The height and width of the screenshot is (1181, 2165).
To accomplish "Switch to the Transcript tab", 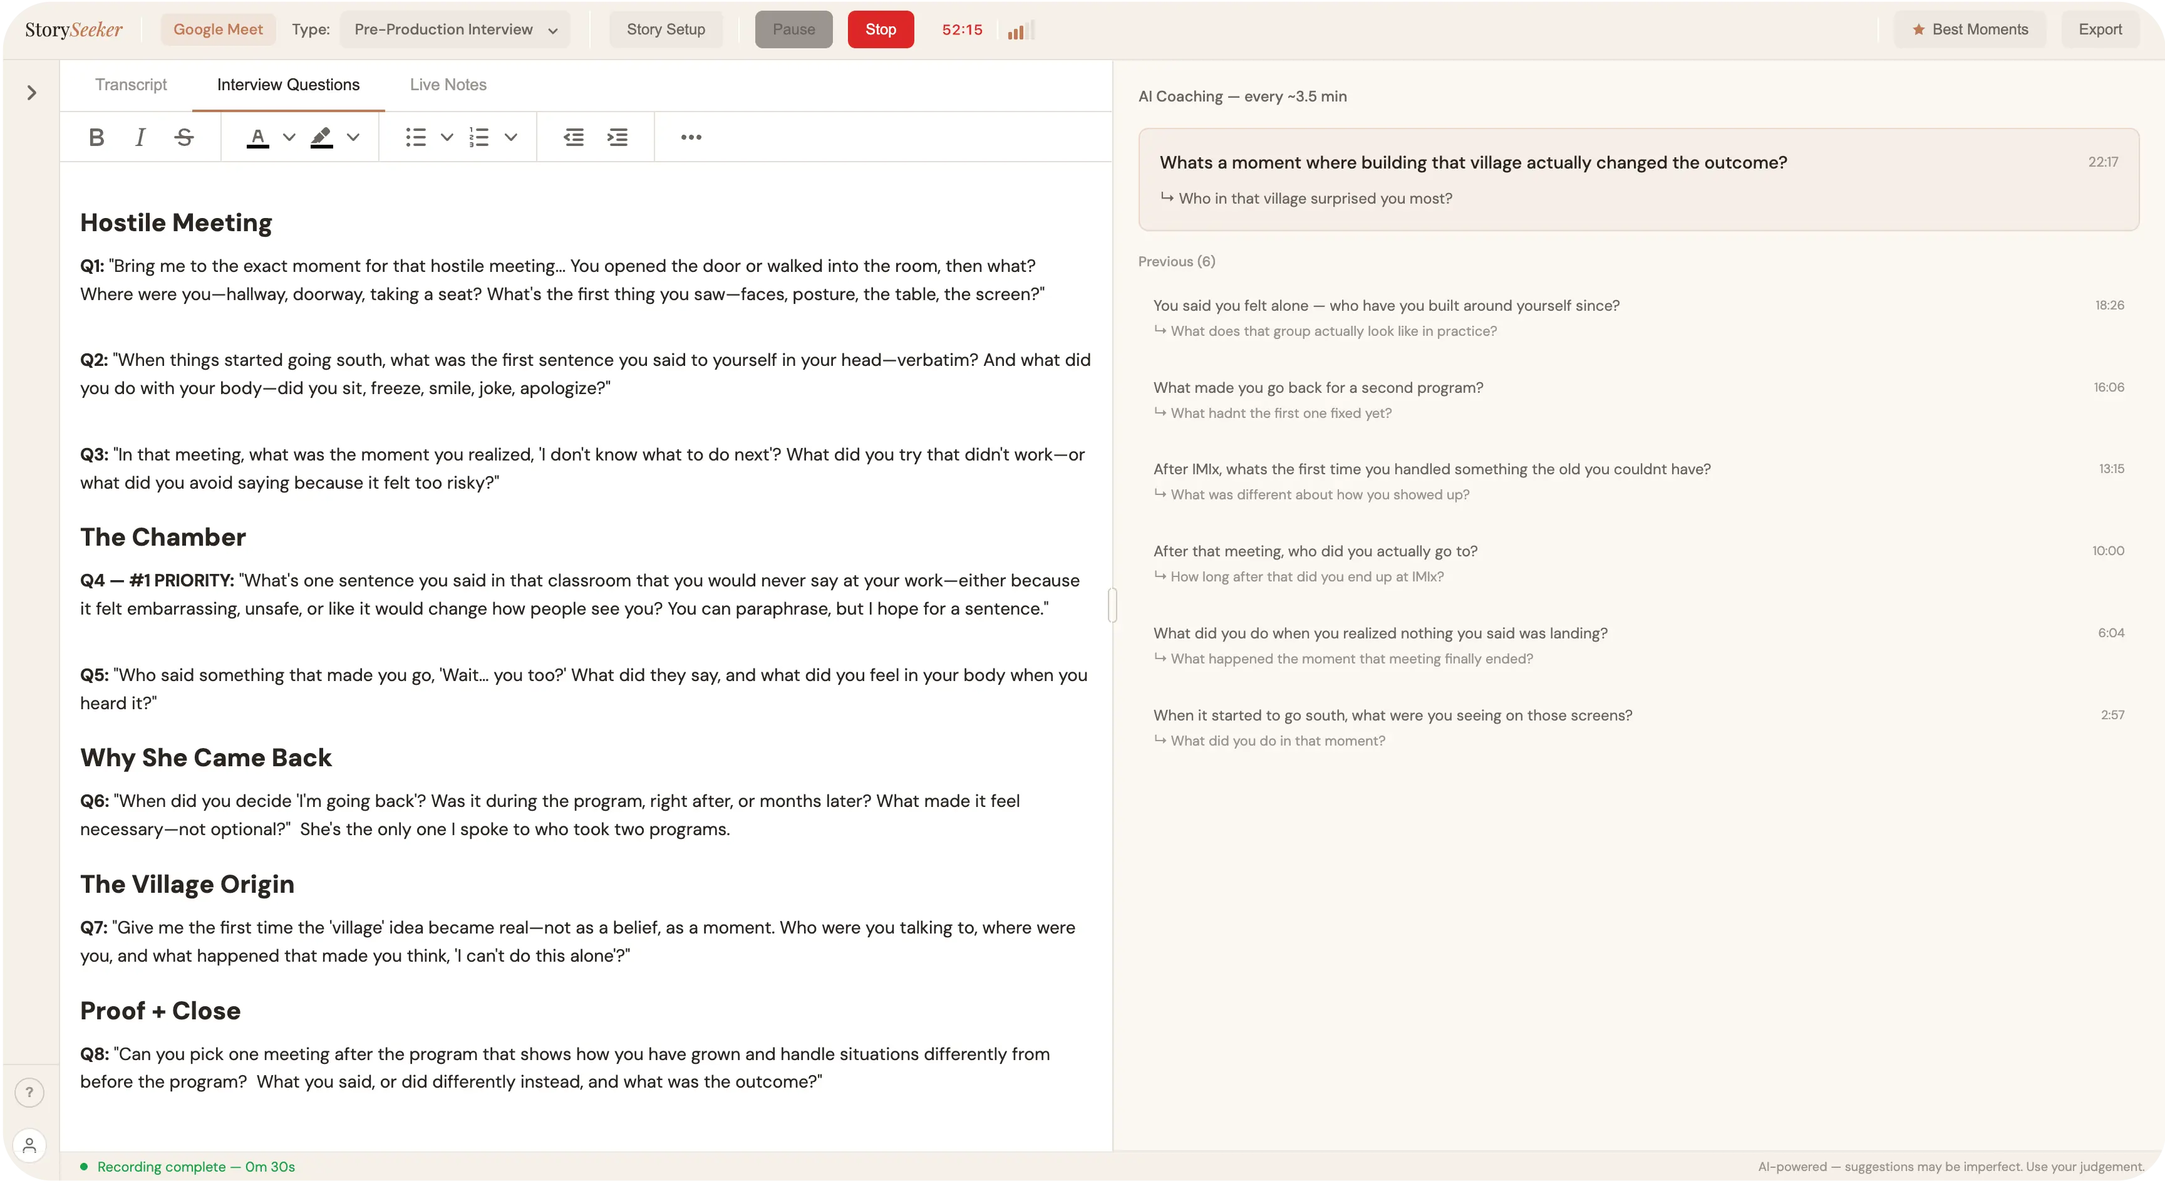I will [131, 84].
